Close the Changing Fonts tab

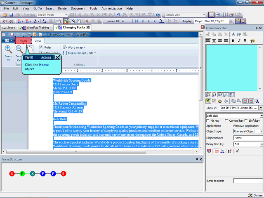tap(88, 28)
